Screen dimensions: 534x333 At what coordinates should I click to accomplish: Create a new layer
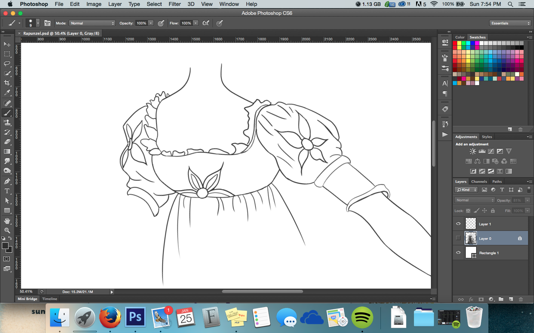[x=511, y=299]
